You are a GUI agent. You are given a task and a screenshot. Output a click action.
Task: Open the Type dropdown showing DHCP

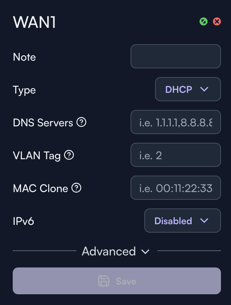[188, 89]
